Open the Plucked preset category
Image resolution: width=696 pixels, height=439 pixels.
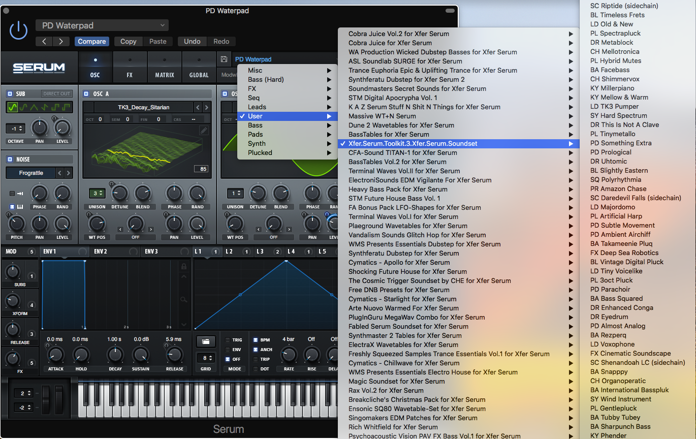287,153
